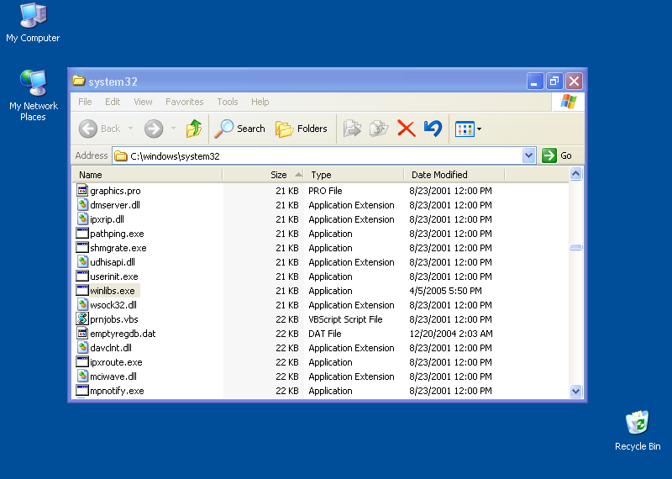Select the mpnotify.exe file icon
The image size is (672, 479).
(82, 390)
